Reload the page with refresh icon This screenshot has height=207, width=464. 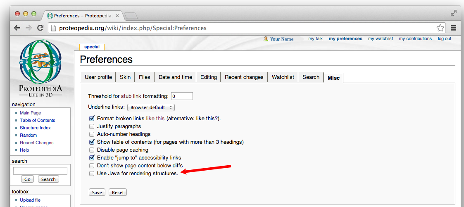point(40,28)
